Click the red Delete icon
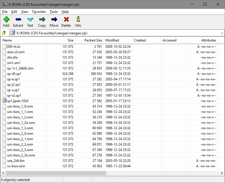225x183 pixels. [x=66, y=19]
